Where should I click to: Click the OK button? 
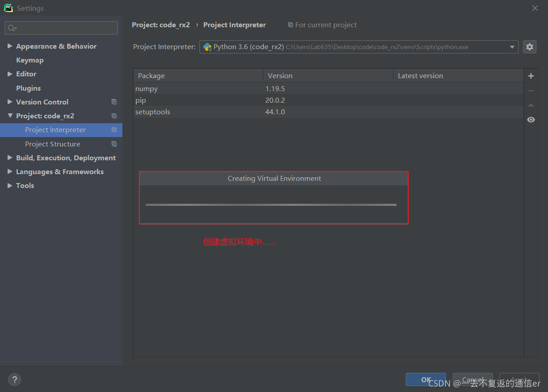pos(426,379)
